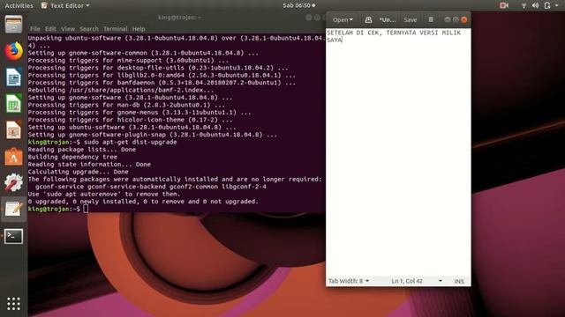Click the 'SETELAH DI CEK' text line
This screenshot has width=565, height=317.
(x=394, y=33)
